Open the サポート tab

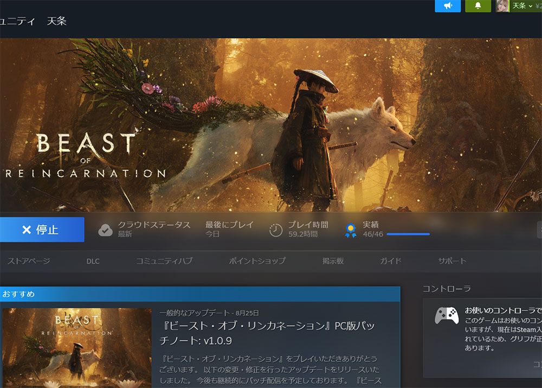(452, 261)
